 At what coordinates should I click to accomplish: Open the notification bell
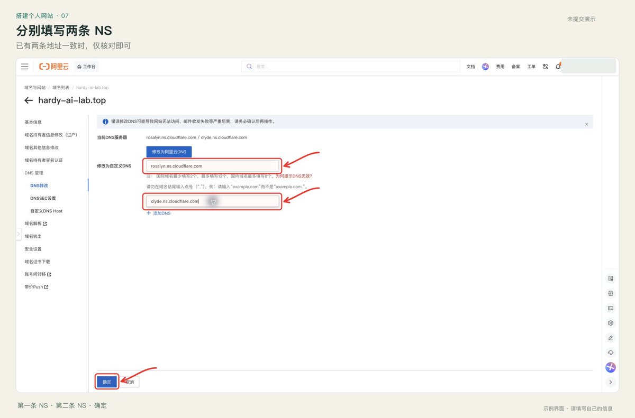click(558, 67)
